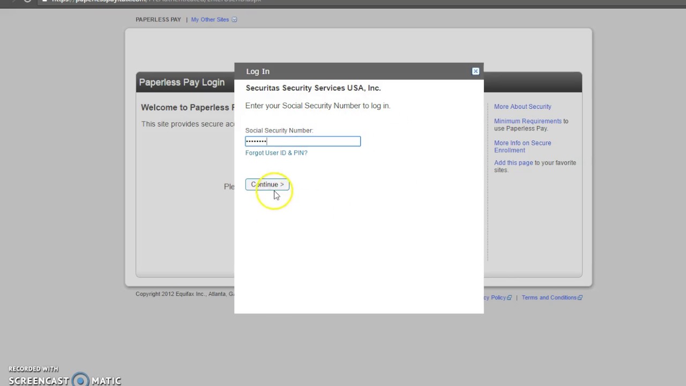This screenshot has width=686, height=386.
Task: Click the Log In dialog title
Action: coord(258,71)
